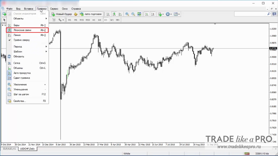Image resolution: width=278 pixels, height=156 pixels.
Task: Toggle Сдвиг графика option in menu
Action: (x=27, y=78)
